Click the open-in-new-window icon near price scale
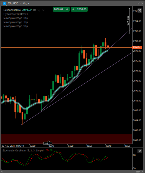Screen dimensions: 145x173 tap(139, 11)
